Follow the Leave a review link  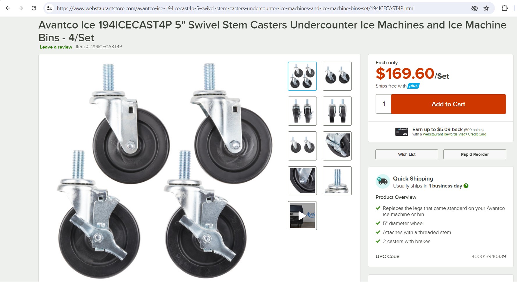(56, 47)
